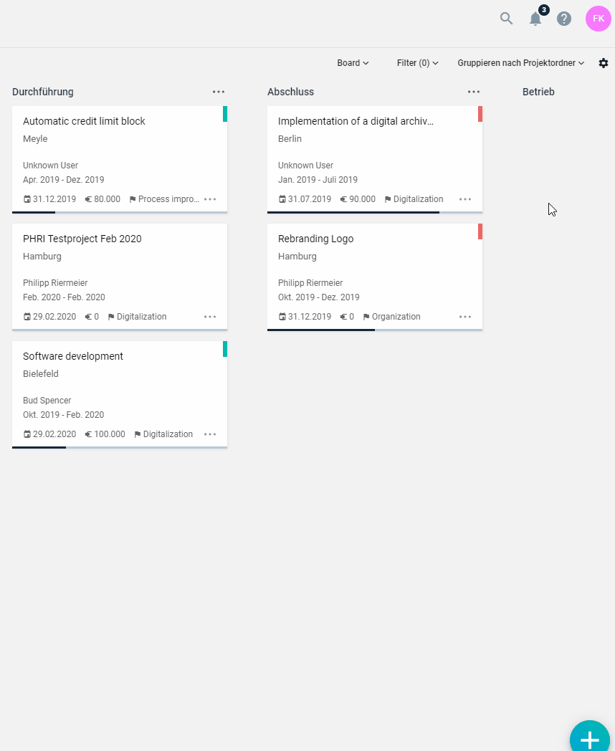
Task: Expand the Filter (0) dropdown
Action: [418, 63]
